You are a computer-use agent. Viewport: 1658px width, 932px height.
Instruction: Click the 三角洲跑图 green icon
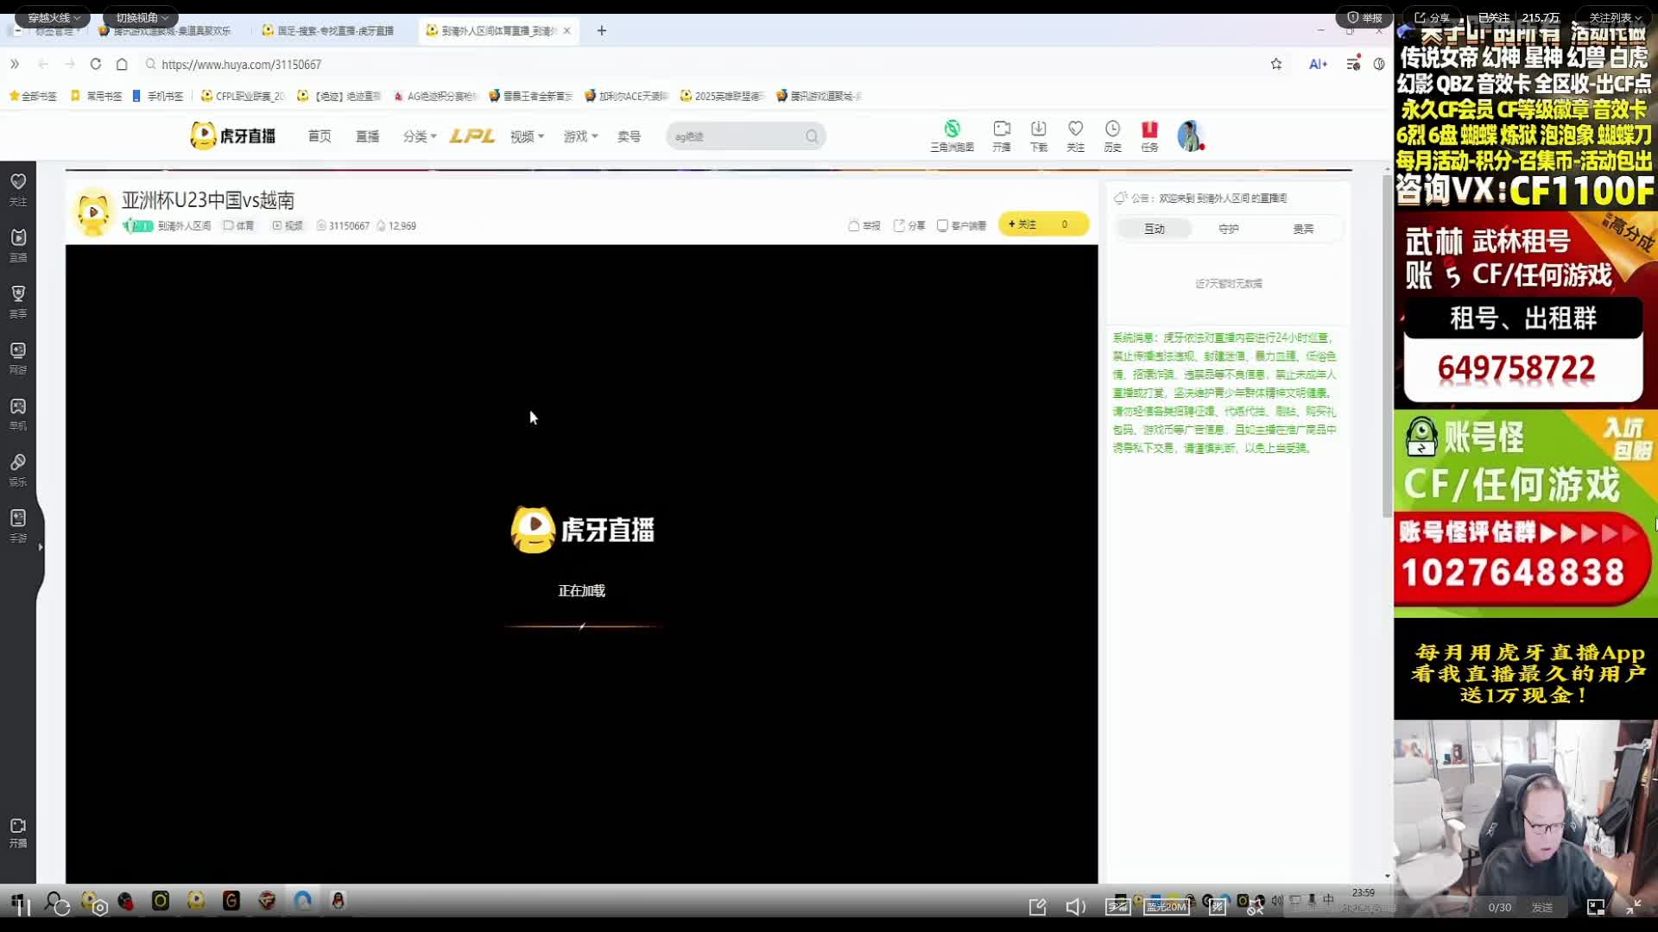tap(952, 129)
